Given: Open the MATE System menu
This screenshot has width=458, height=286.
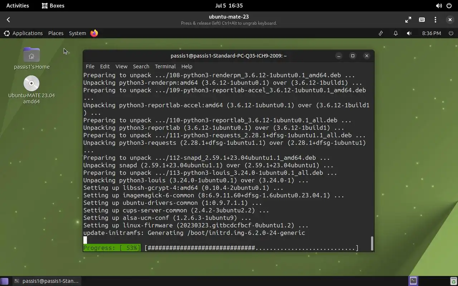Looking at the screenshot, I should [x=77, y=33].
